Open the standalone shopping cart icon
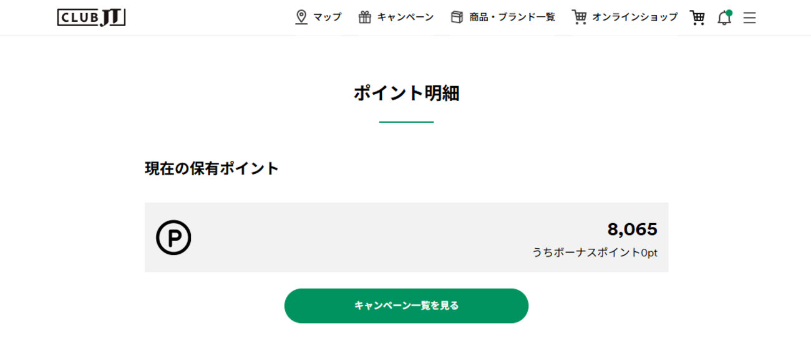This screenshot has width=811, height=356. point(697,17)
